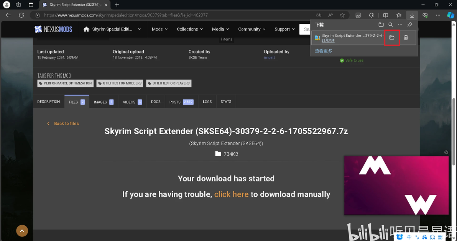
Task: Click the floating video ad thumbnail
Action: [396, 186]
